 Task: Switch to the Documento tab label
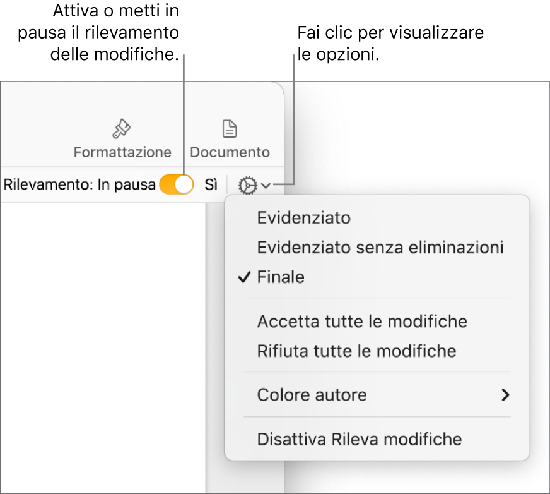tap(230, 152)
